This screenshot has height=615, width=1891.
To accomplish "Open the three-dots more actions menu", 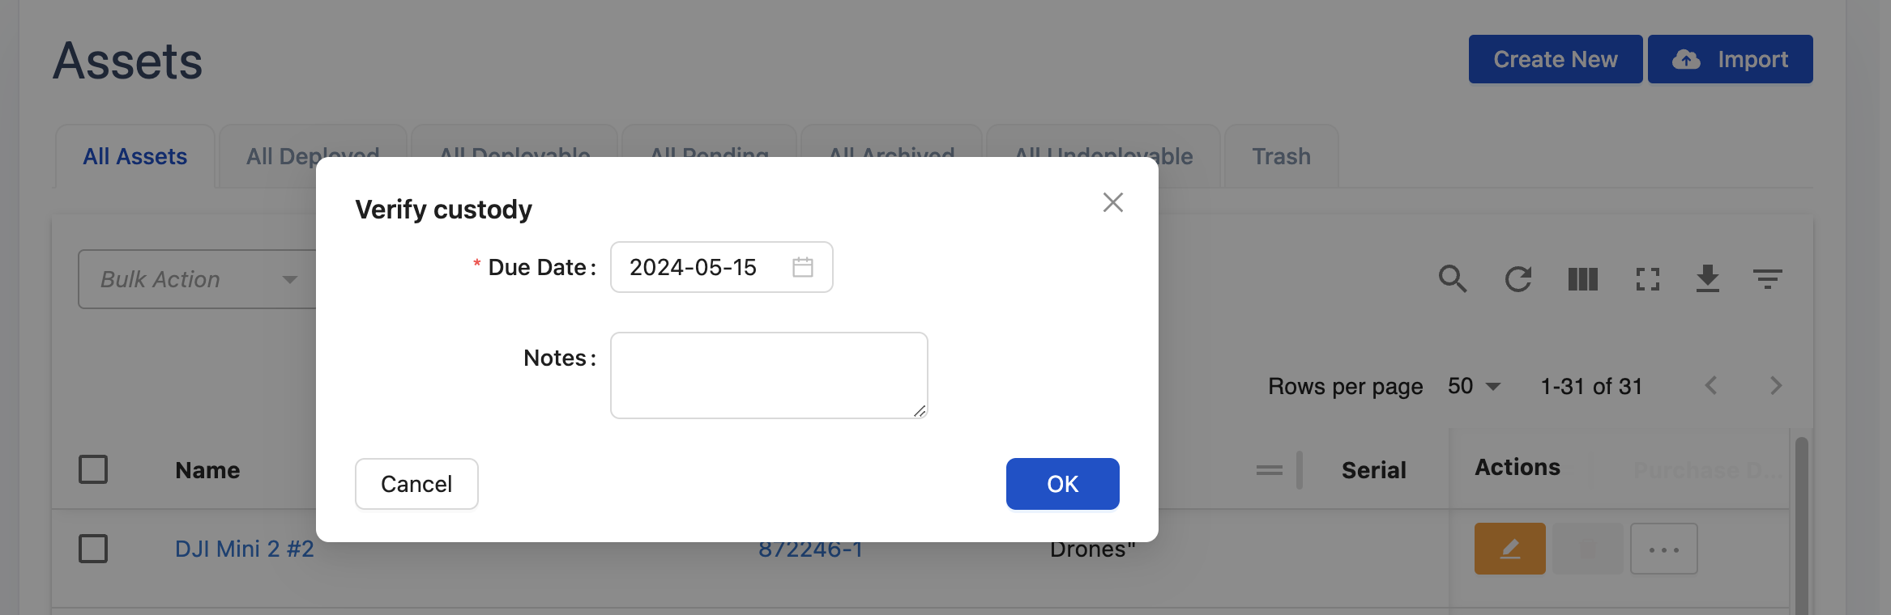I will 1663,549.
